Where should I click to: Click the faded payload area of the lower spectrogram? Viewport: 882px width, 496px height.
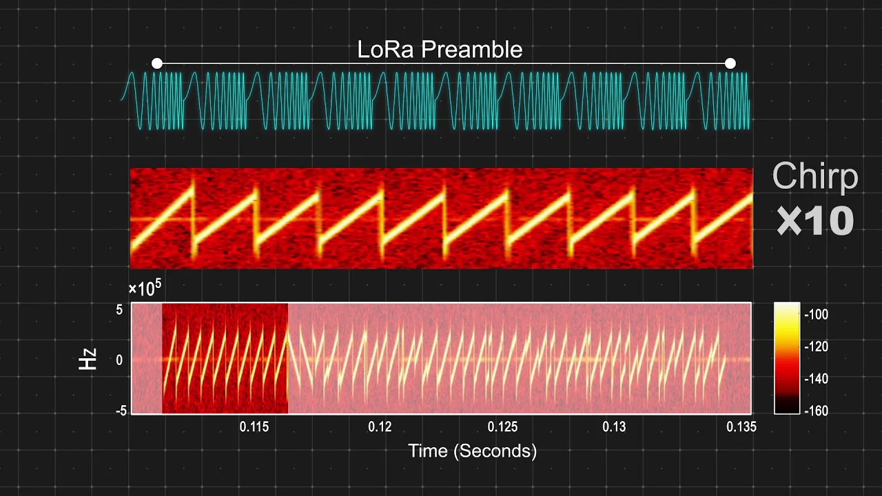point(520,358)
